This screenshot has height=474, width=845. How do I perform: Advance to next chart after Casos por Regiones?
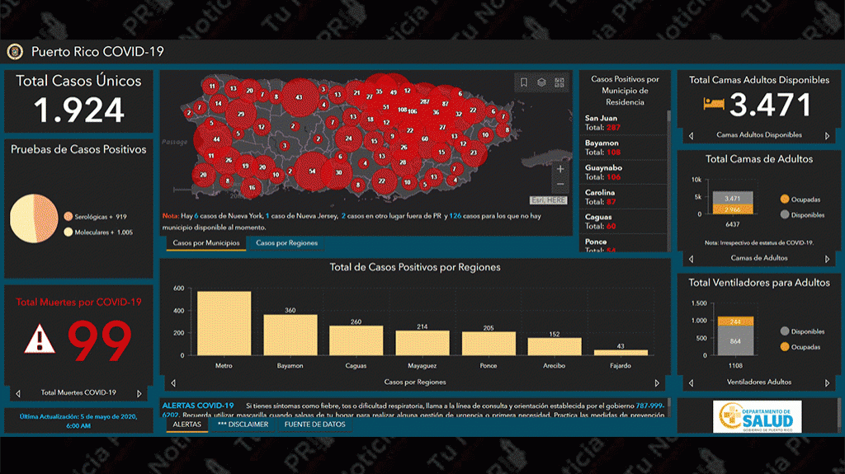pos(657,382)
